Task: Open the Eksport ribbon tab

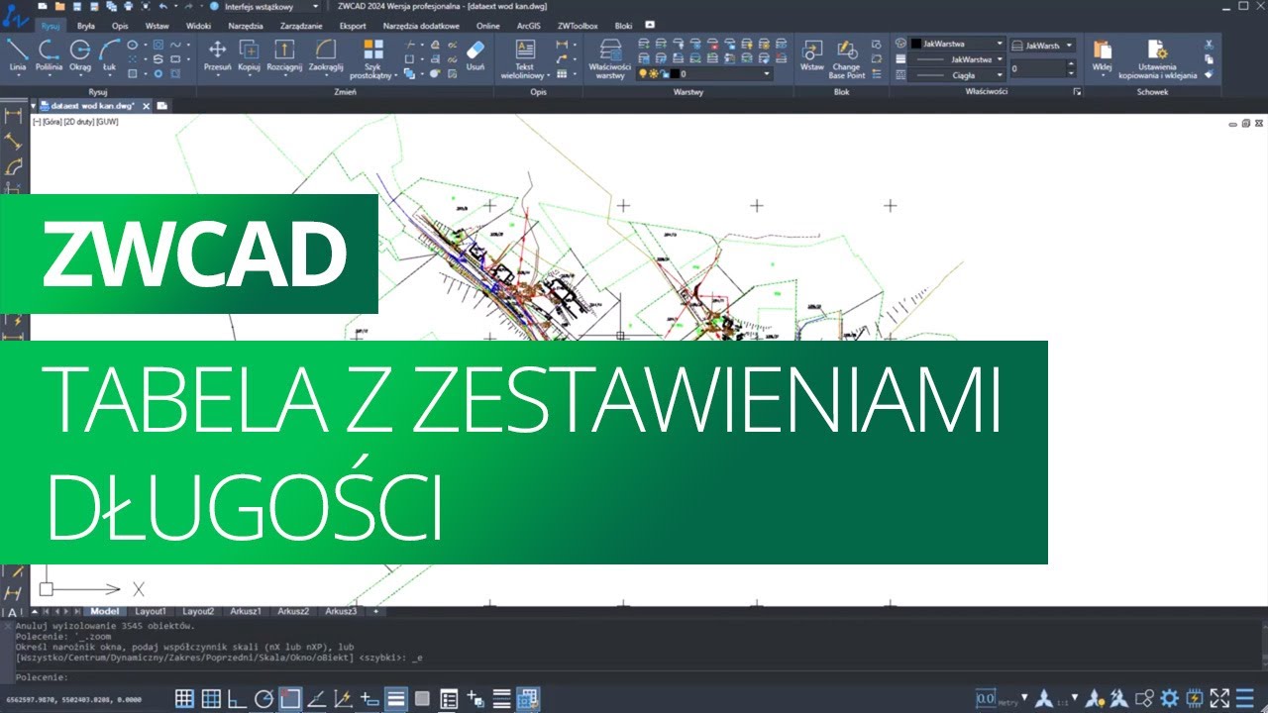Action: pos(353,26)
